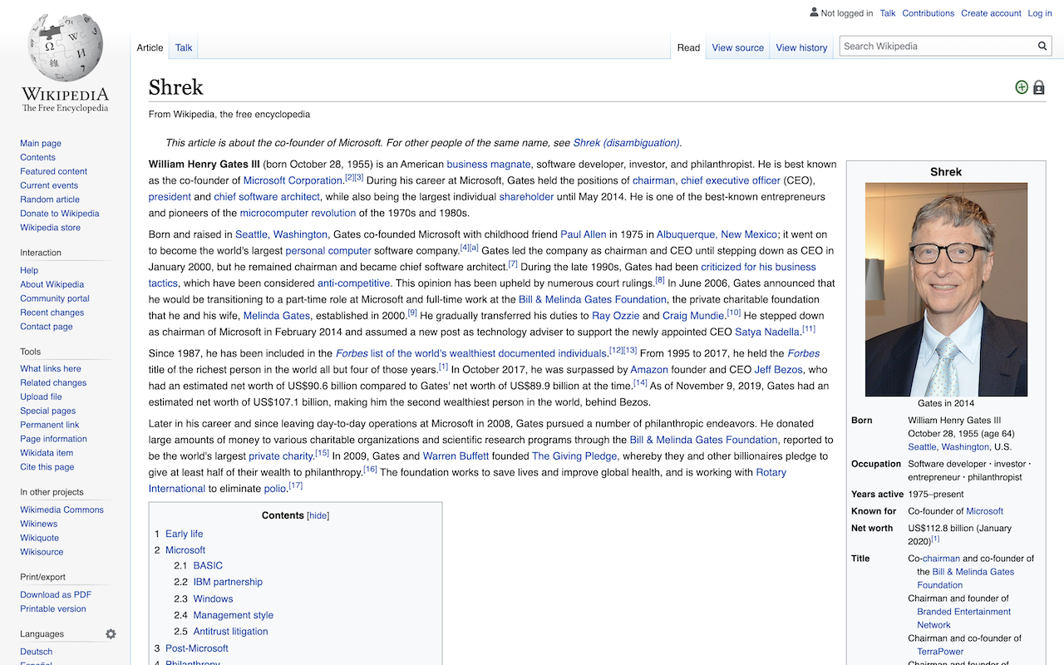Open the anti-competitive link
Viewport: 1064px width, 665px height.
coord(354,283)
